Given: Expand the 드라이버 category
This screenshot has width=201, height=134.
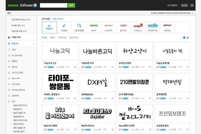Looking at the screenshot, I should pyautogui.click(x=9, y=95).
